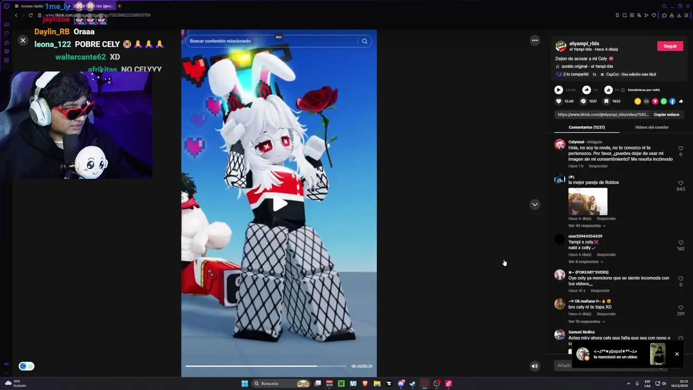Save video with bookmark icon
Image resolution: width=693 pixels, height=390 pixels.
click(x=606, y=101)
